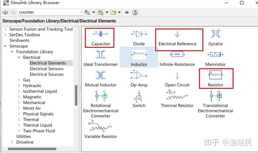Select the Translational Electromechanical Converter block
This screenshot has width=258, height=153.
(215, 104)
